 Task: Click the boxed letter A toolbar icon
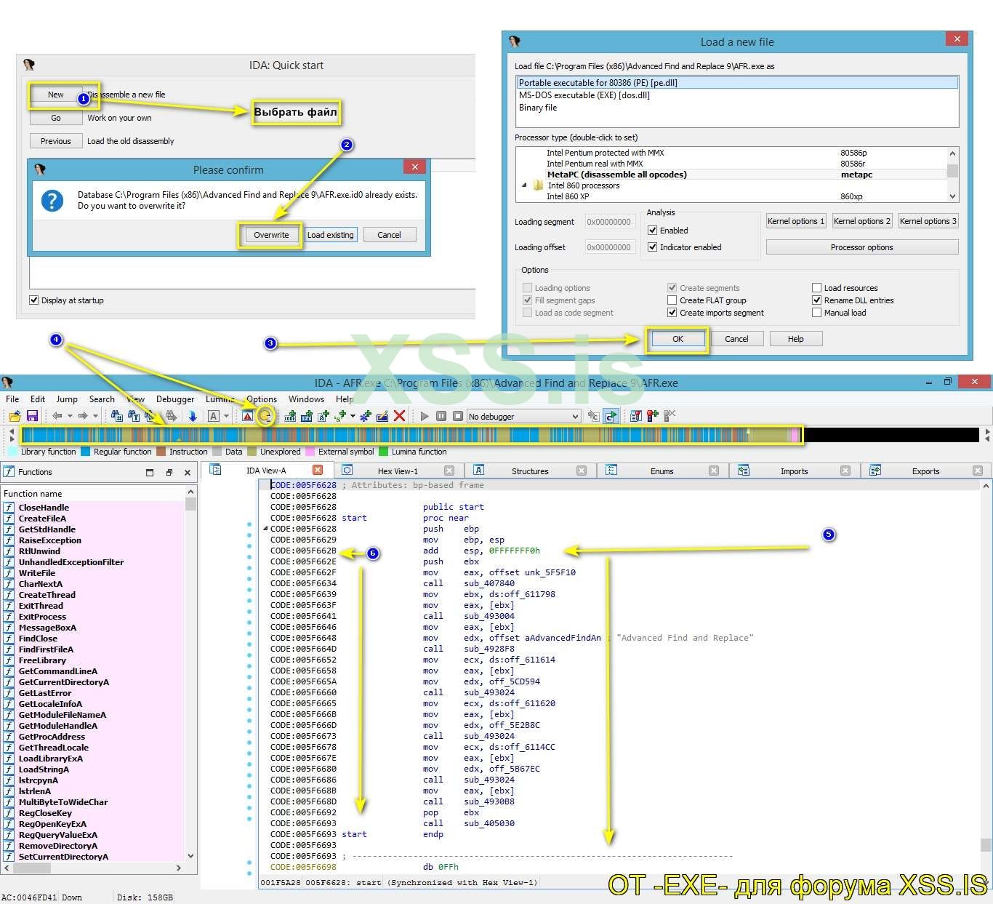(214, 416)
